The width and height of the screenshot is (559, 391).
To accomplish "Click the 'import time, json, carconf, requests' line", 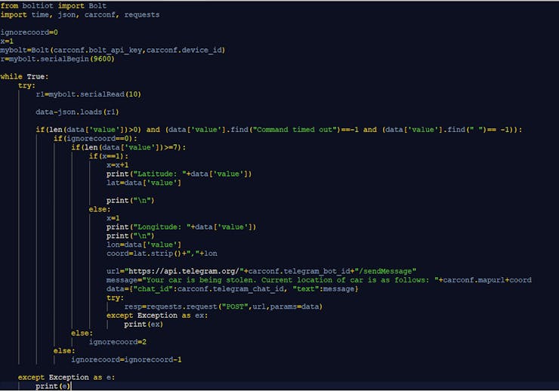I will (x=80, y=14).
